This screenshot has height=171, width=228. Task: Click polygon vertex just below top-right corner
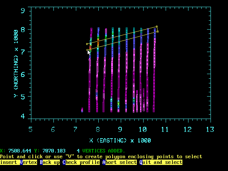157,31
